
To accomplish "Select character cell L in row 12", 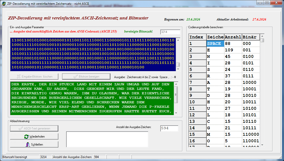I will (x=215, y=115).
